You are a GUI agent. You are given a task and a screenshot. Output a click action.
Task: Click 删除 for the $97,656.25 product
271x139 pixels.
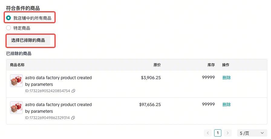point(227,105)
